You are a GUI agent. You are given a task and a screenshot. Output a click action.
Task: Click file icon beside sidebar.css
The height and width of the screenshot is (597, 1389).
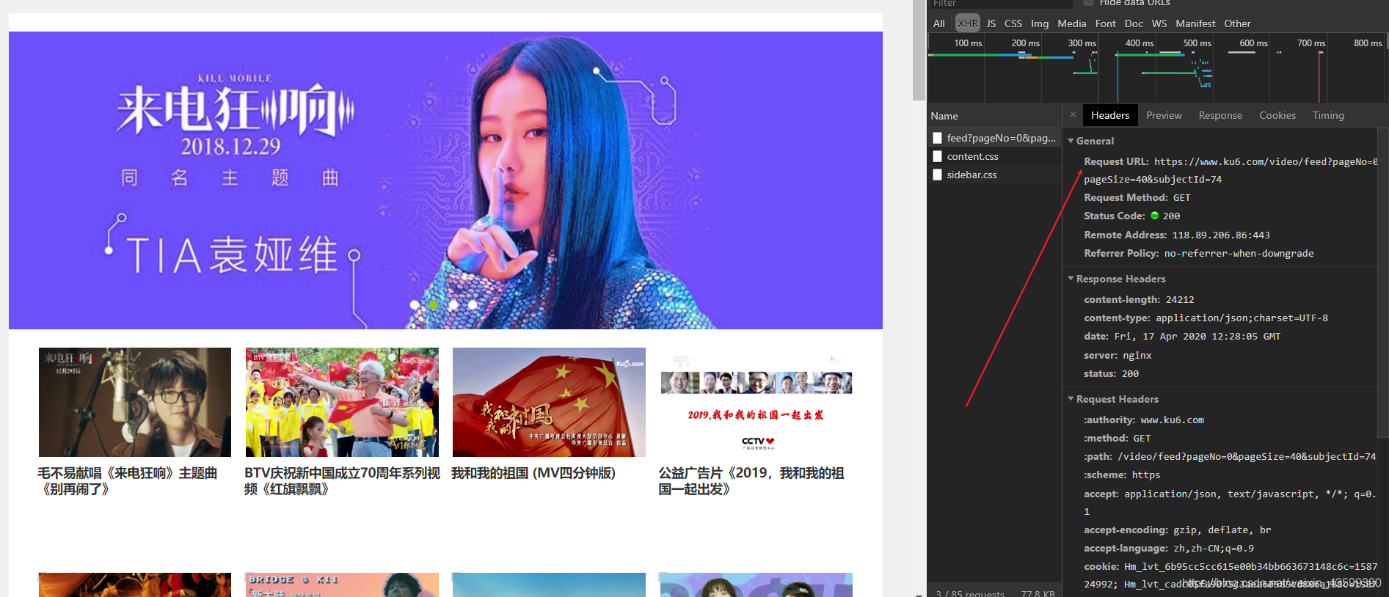tap(937, 175)
